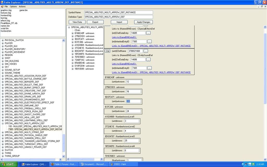Click the View Data button
This screenshot has height=167, width=267.
pyautogui.click(x=77, y=22)
